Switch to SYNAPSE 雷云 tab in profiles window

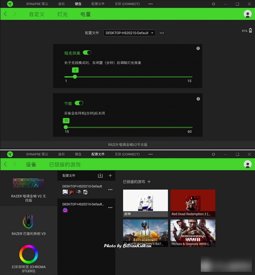coord(37,154)
